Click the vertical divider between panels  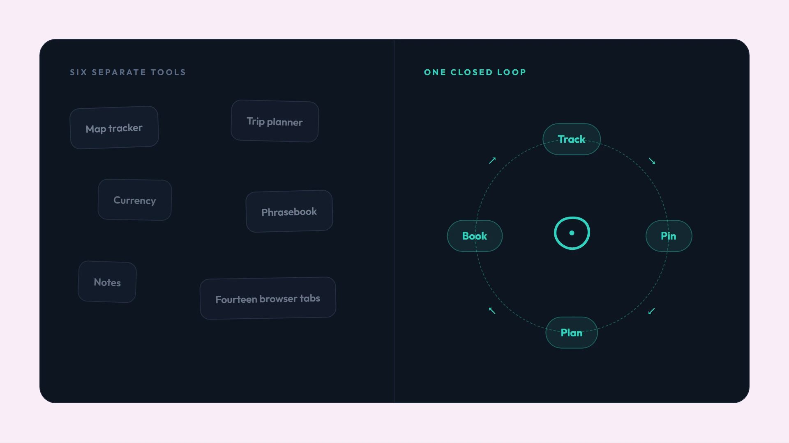[394, 221]
